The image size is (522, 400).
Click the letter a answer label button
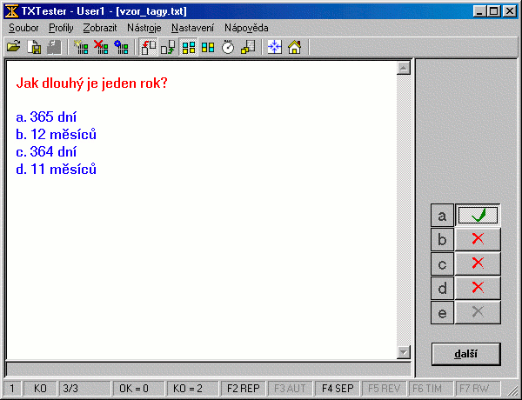click(442, 216)
